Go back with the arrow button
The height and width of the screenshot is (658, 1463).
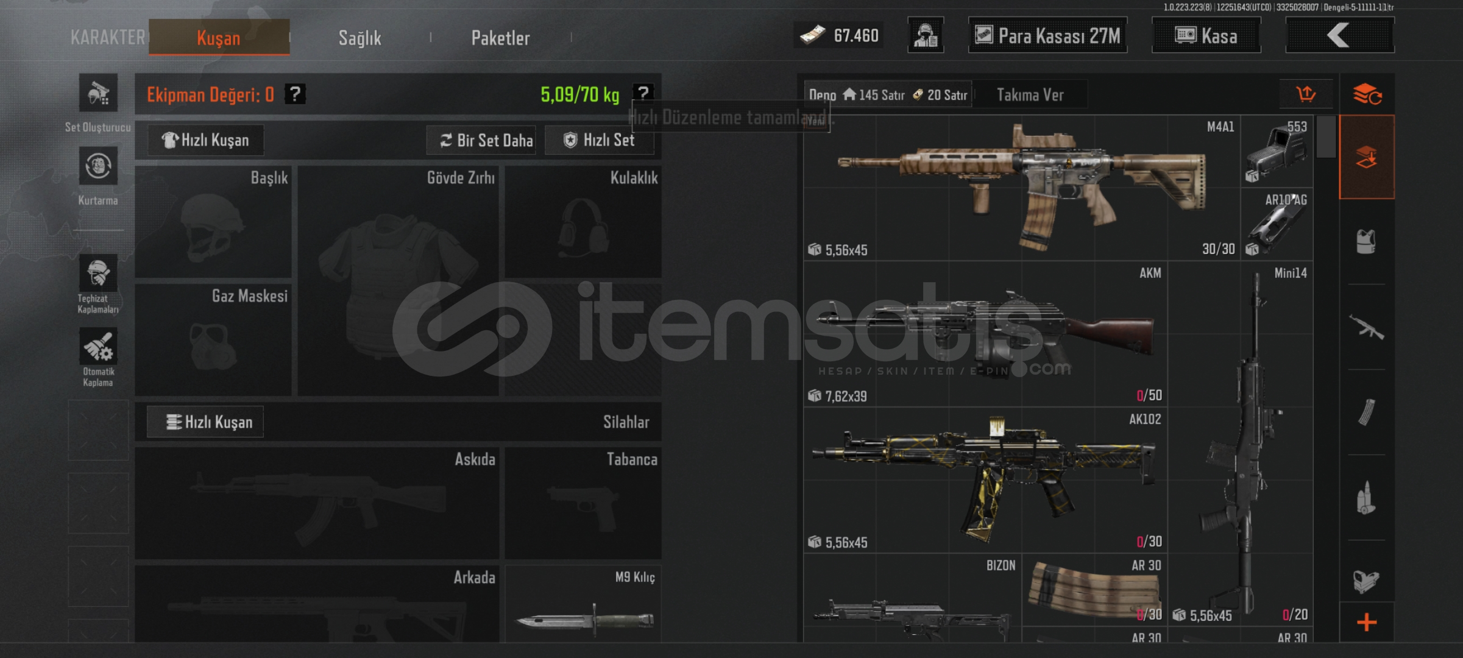[1339, 35]
